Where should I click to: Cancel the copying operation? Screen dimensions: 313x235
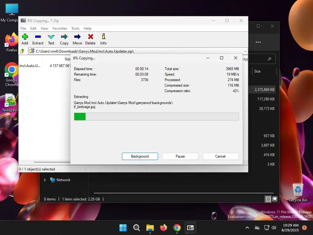click(220, 156)
